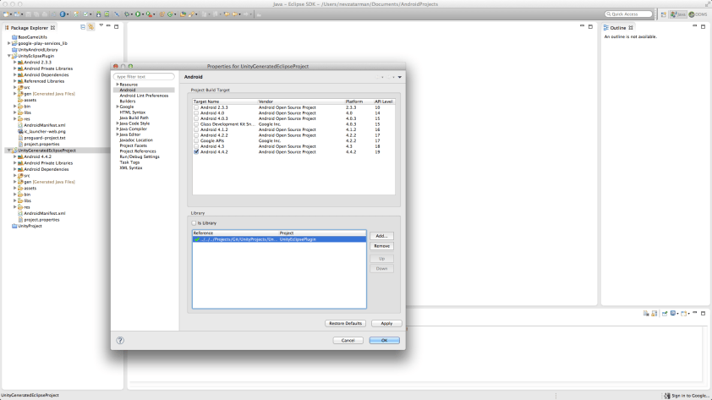Select the Outline view tab
This screenshot has height=400, width=712.
click(618, 28)
